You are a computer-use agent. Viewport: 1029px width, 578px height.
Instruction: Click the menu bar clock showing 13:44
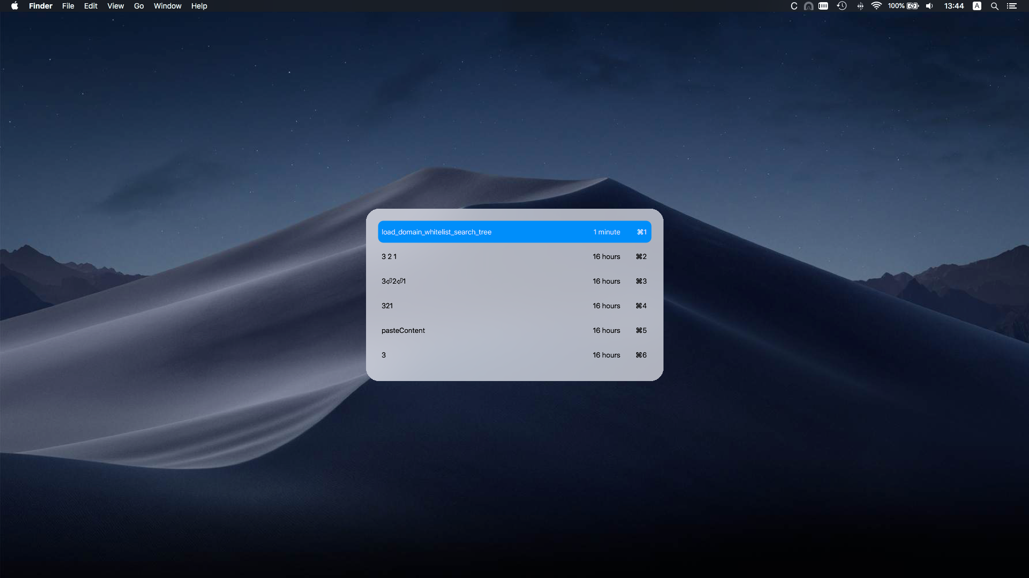tap(953, 6)
